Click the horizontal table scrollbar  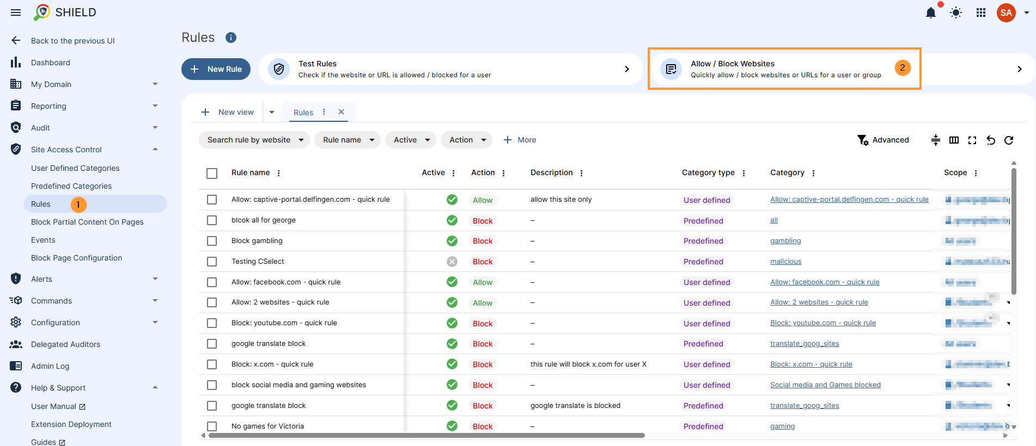[x=426, y=436]
